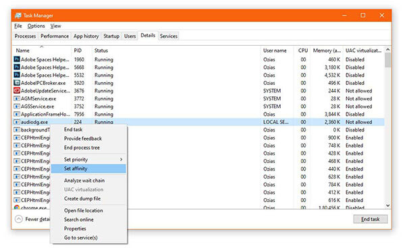Click the LOCAL SE... user name cell

[x=276, y=122]
